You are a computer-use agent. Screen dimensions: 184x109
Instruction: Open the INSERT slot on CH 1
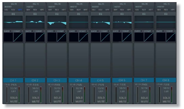(8, 7)
